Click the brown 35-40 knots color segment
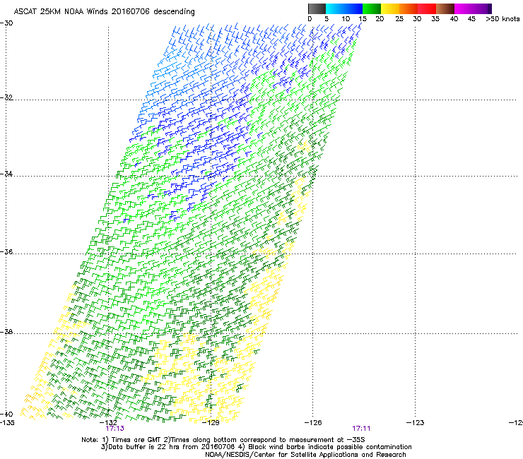 click(x=445, y=8)
